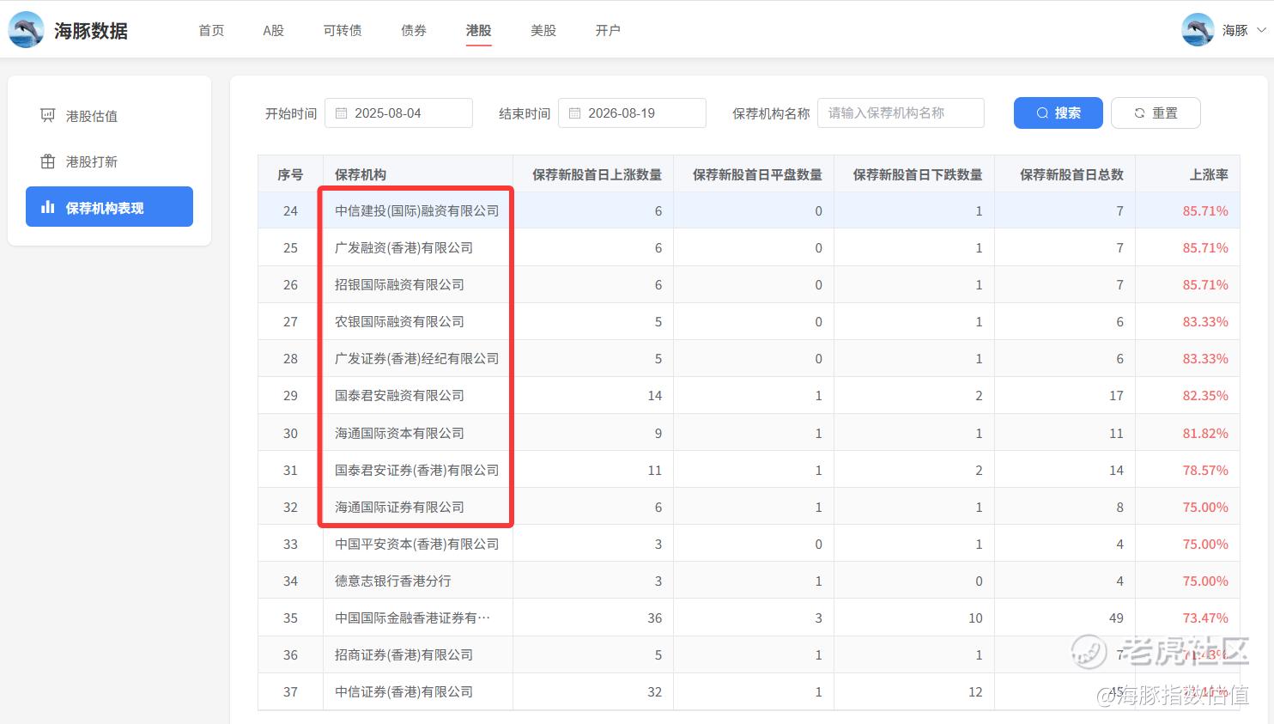This screenshot has width=1274, height=724.
Task: Click the 开始时间 date field
Action: [398, 113]
